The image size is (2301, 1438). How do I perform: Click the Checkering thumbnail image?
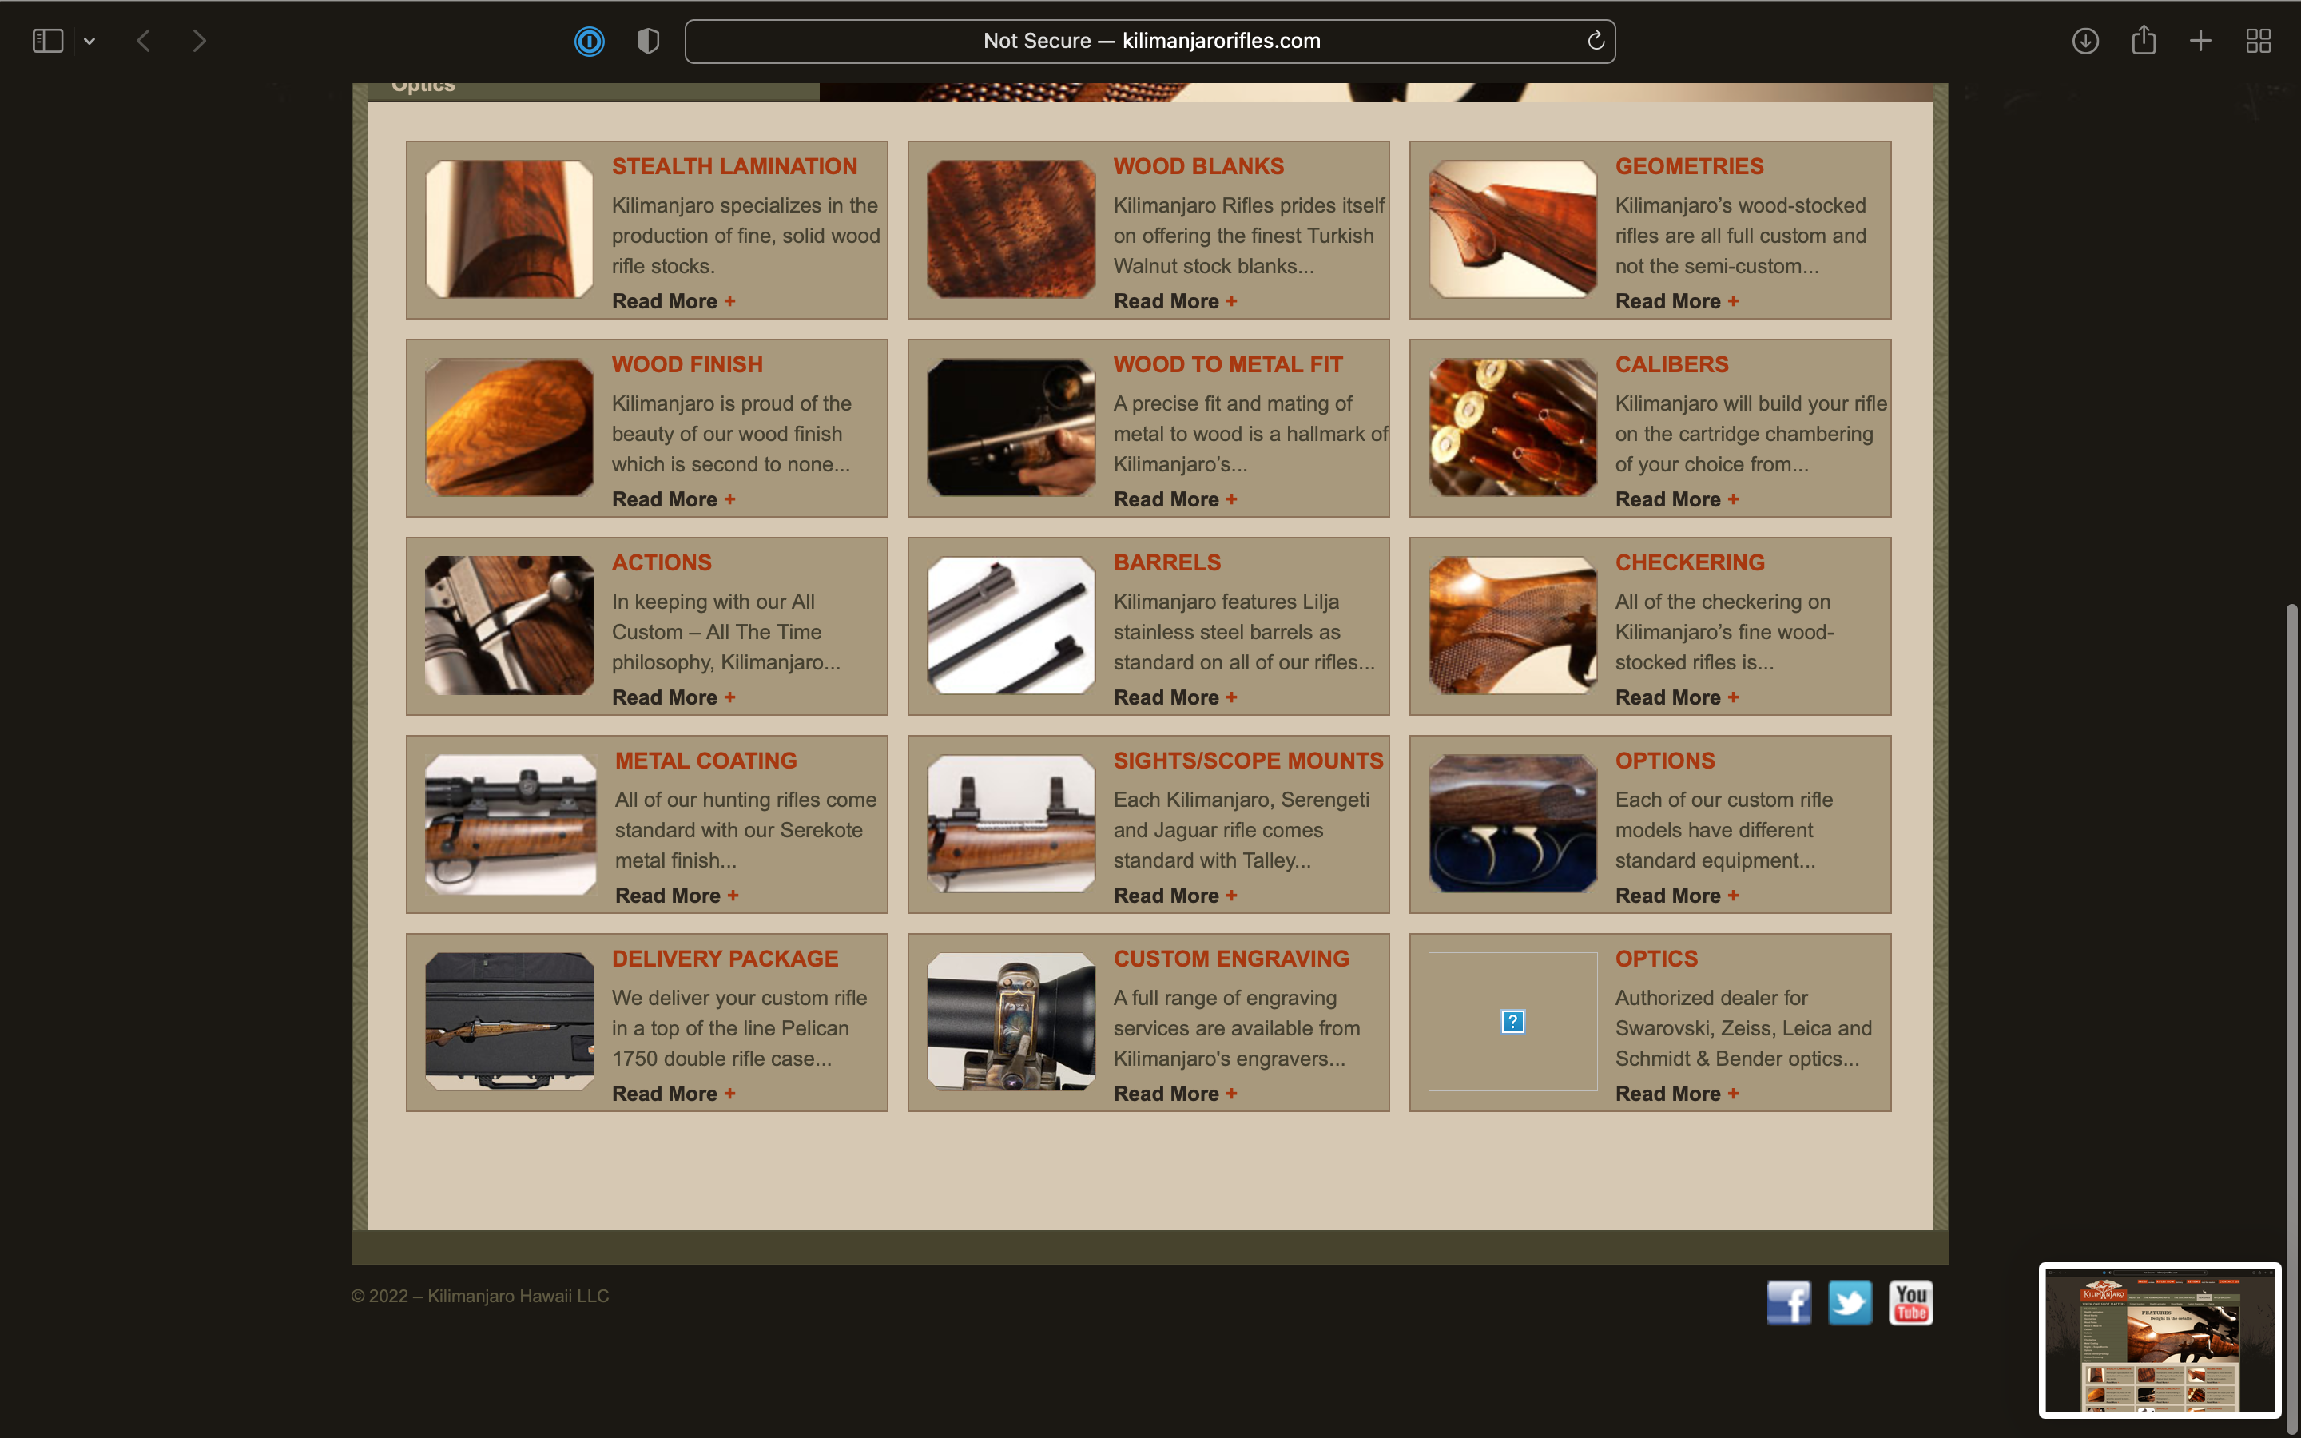point(1512,625)
